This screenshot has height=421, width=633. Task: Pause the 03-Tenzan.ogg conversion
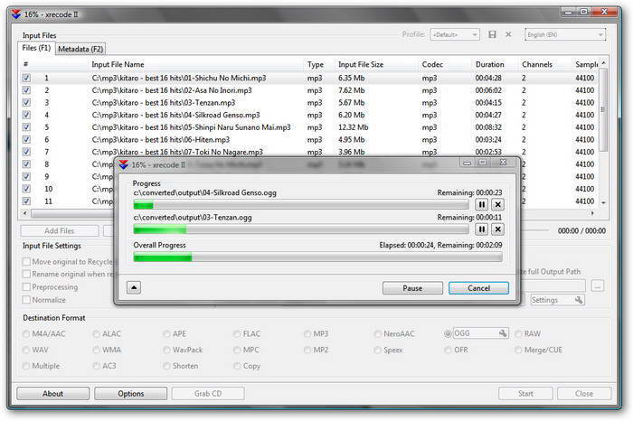[482, 229]
